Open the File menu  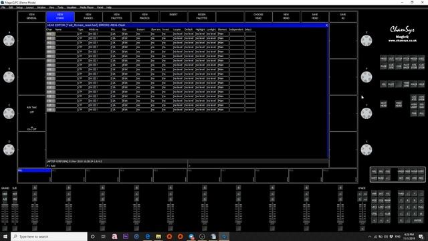pos(3,7)
